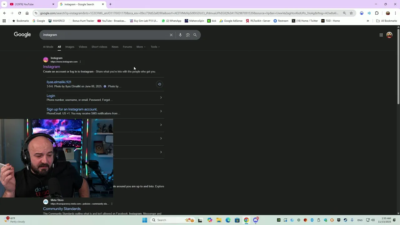Viewport: 400px width, 225px height.
Task: Open Microsoft Edge from the taskbar
Action: 228,220
